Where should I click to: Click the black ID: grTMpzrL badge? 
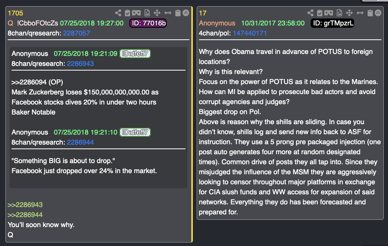coord(332,23)
